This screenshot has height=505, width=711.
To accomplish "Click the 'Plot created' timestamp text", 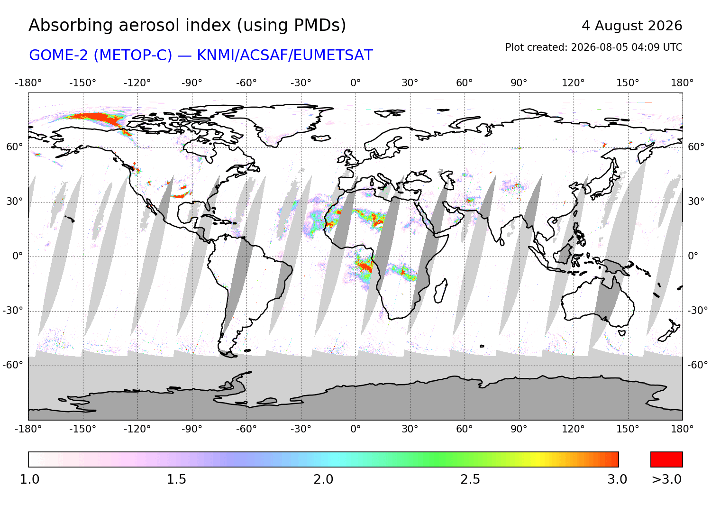I will click(x=593, y=47).
